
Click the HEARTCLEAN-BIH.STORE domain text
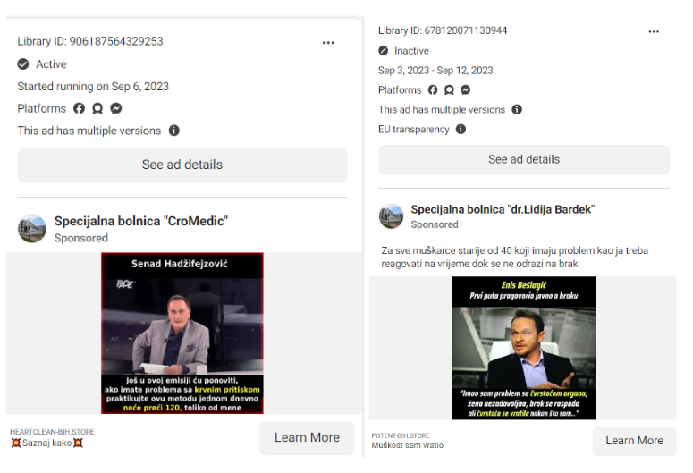[x=52, y=432]
